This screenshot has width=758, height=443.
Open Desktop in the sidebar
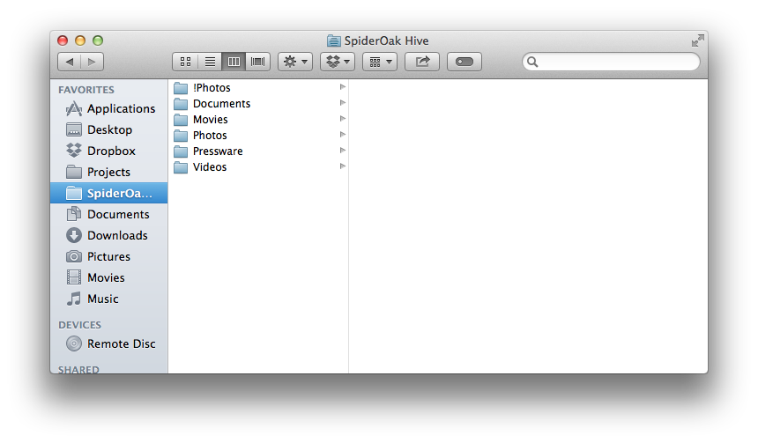pos(109,130)
